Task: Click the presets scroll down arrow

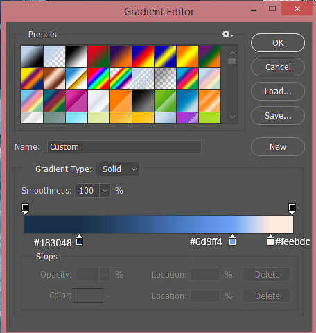Action: [232, 117]
